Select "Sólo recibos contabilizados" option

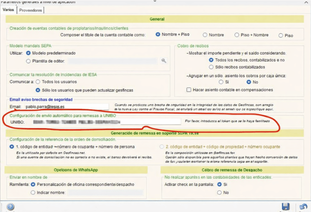click(x=211, y=67)
